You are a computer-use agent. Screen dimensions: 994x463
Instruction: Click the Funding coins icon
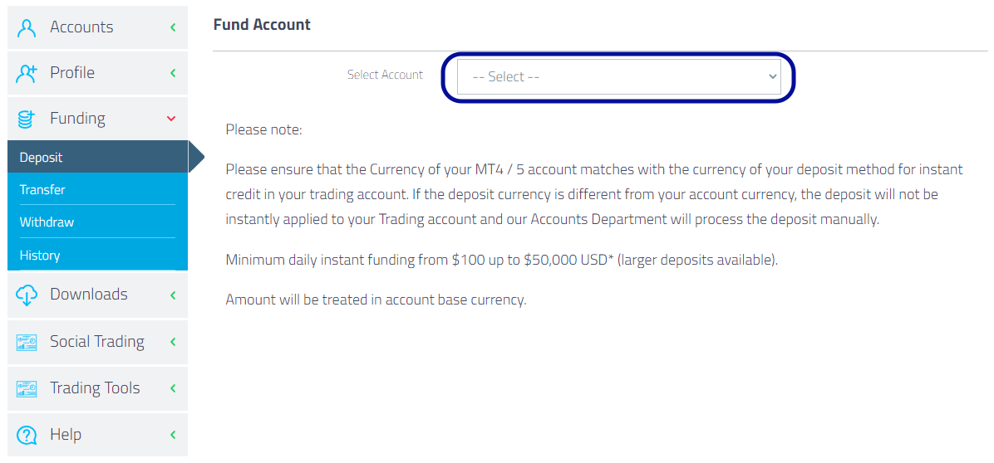(x=27, y=119)
